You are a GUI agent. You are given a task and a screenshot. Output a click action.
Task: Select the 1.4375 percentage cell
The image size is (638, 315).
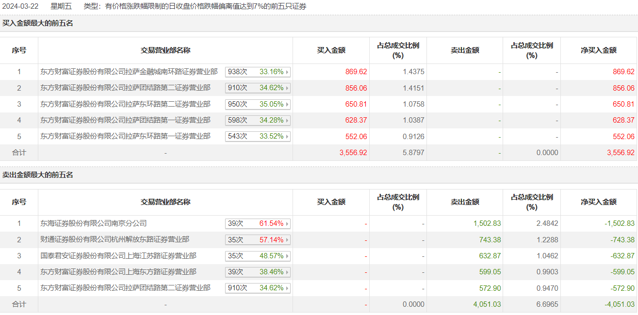[413, 72]
